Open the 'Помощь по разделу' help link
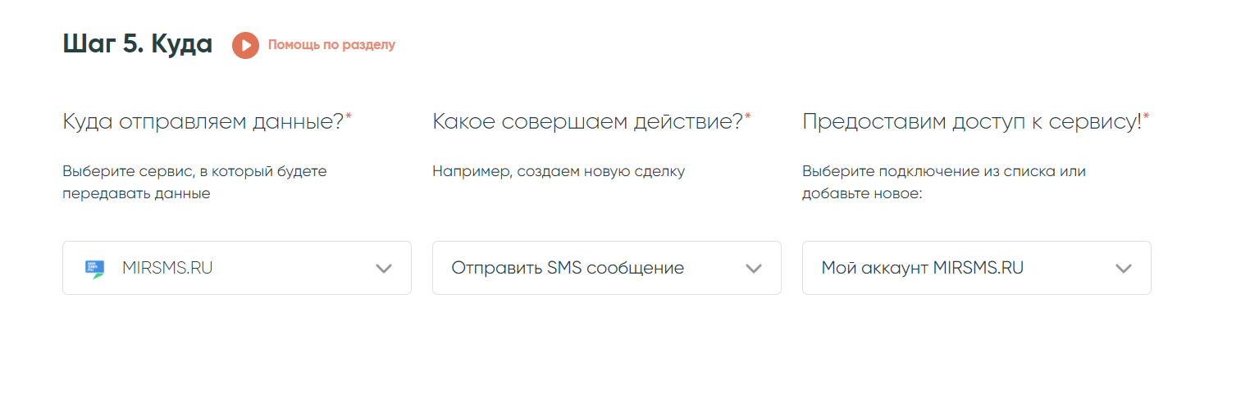This screenshot has width=1259, height=412. click(x=331, y=45)
